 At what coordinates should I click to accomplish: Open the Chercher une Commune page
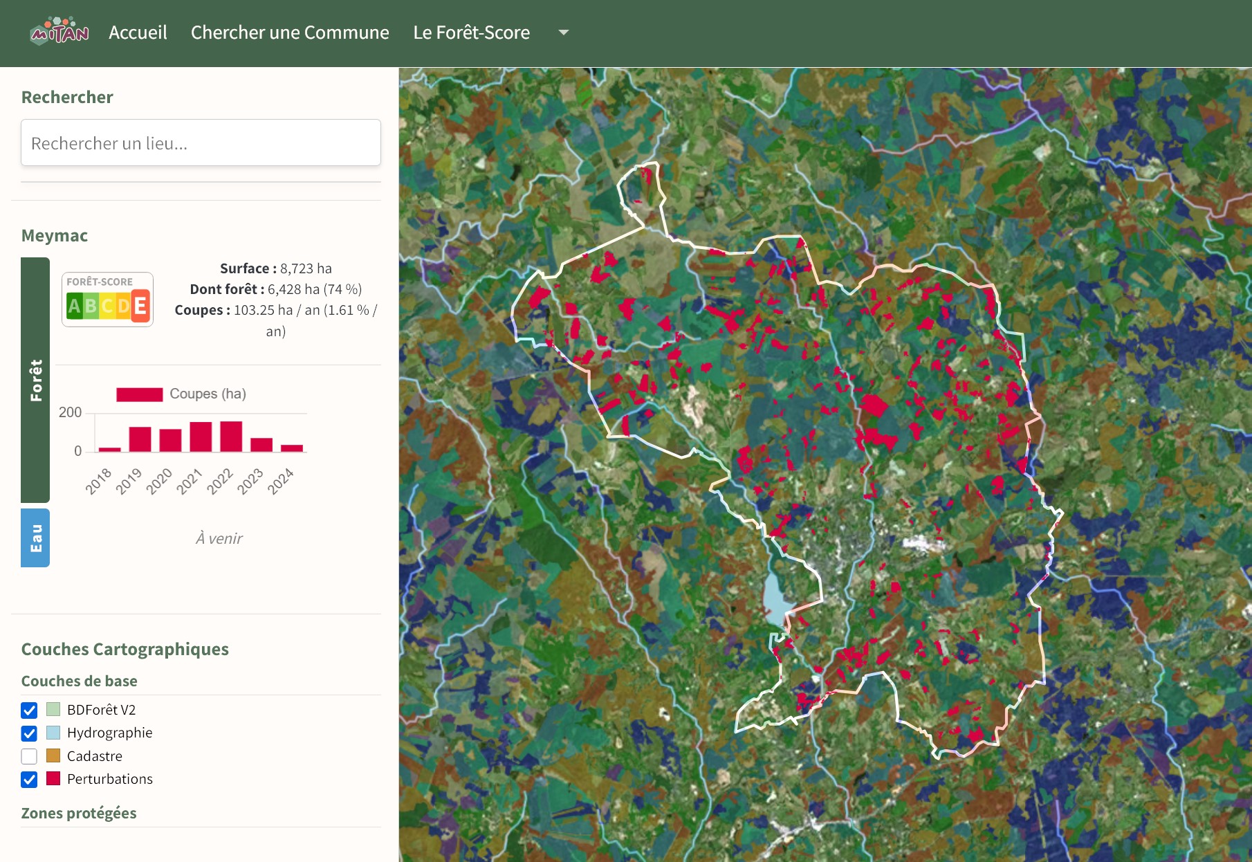tap(290, 33)
